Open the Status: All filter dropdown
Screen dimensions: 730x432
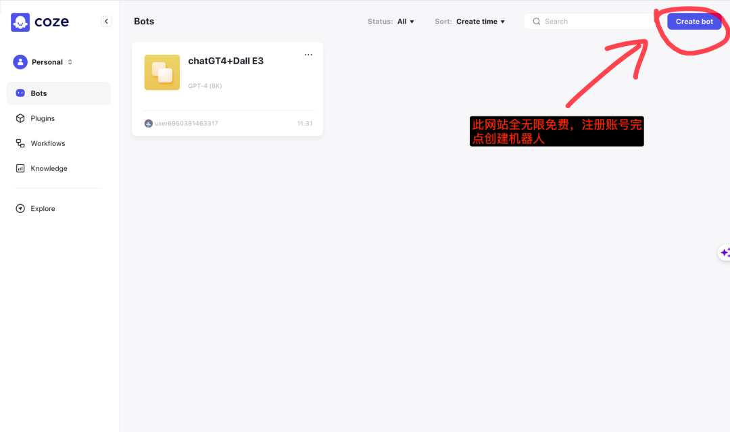[x=391, y=22]
